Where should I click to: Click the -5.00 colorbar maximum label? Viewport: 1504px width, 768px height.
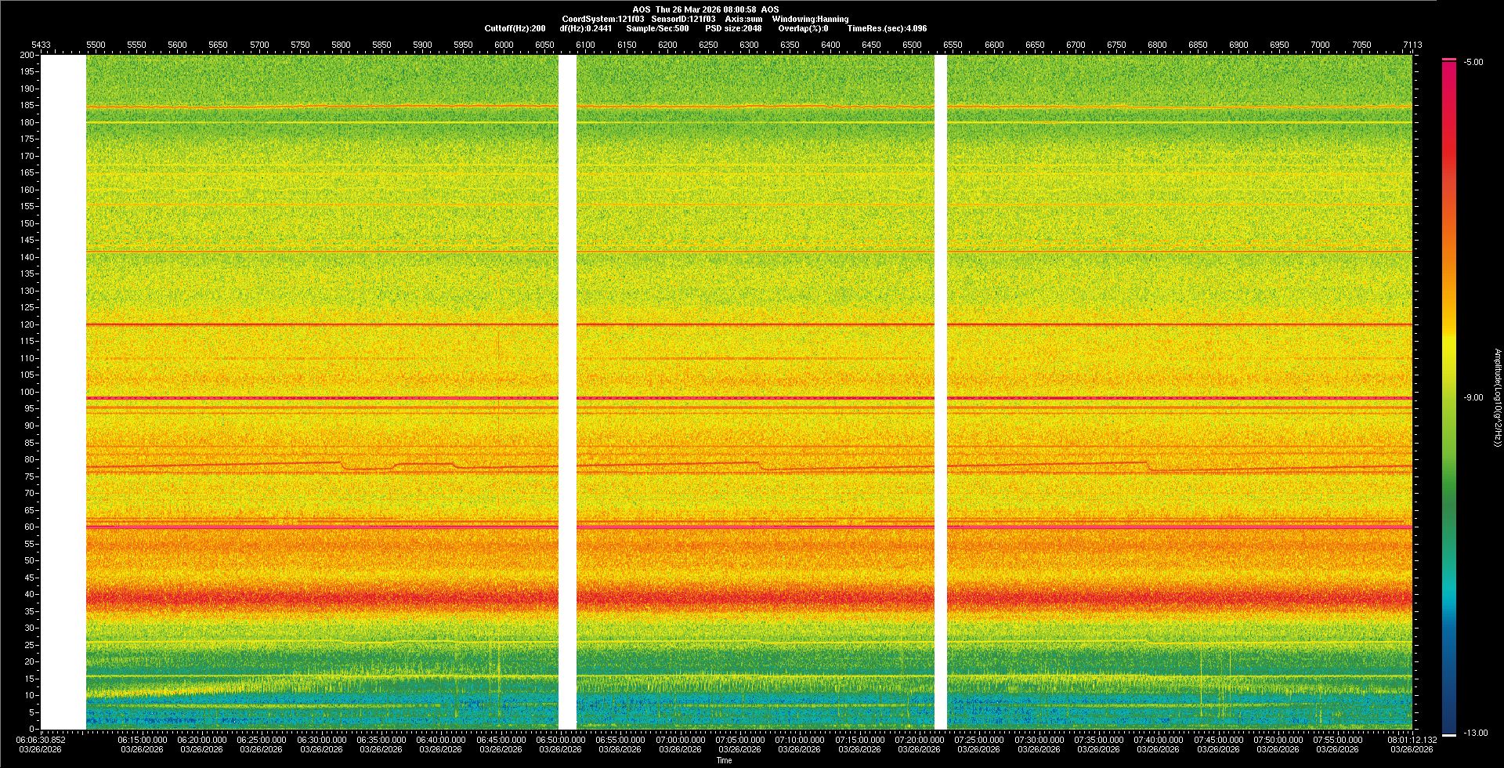click(1473, 62)
